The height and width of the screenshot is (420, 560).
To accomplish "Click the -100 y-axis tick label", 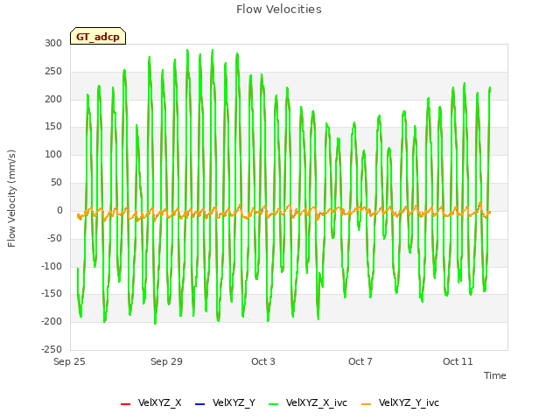I will point(52,266).
